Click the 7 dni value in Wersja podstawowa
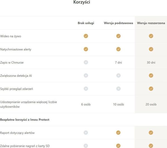Image resolution: width=167 pixels, height=148 pixels. pyautogui.click(x=119, y=62)
